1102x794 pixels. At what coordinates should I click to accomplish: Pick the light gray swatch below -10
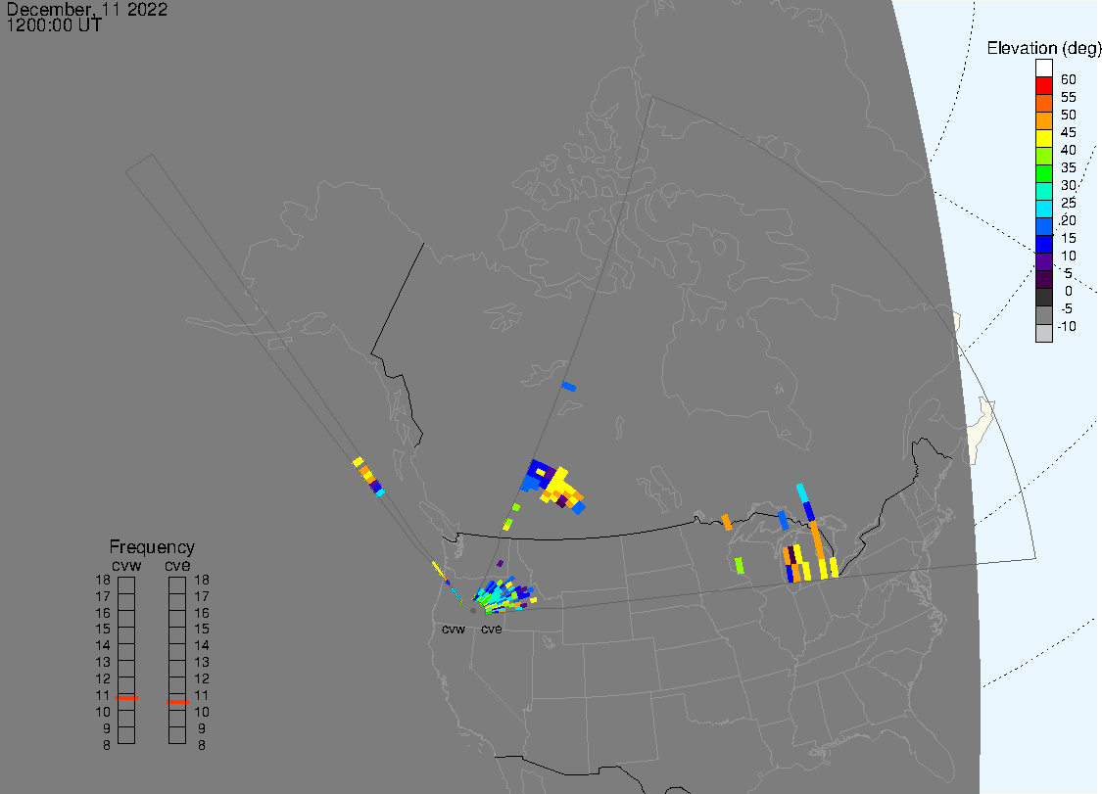click(x=1043, y=333)
